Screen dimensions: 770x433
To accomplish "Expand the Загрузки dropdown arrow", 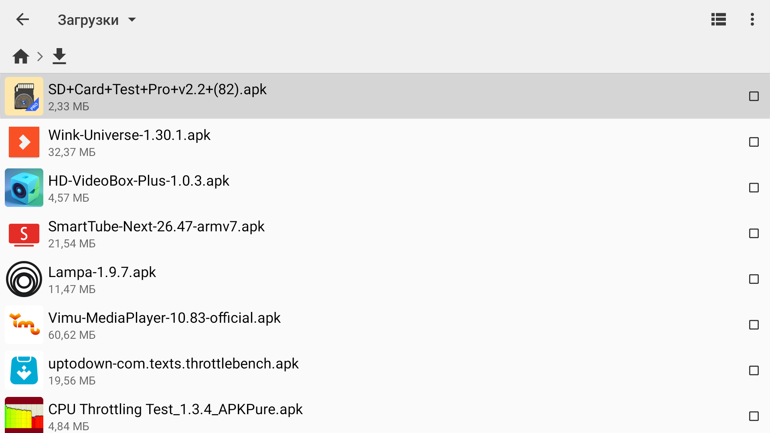I will pyautogui.click(x=132, y=20).
